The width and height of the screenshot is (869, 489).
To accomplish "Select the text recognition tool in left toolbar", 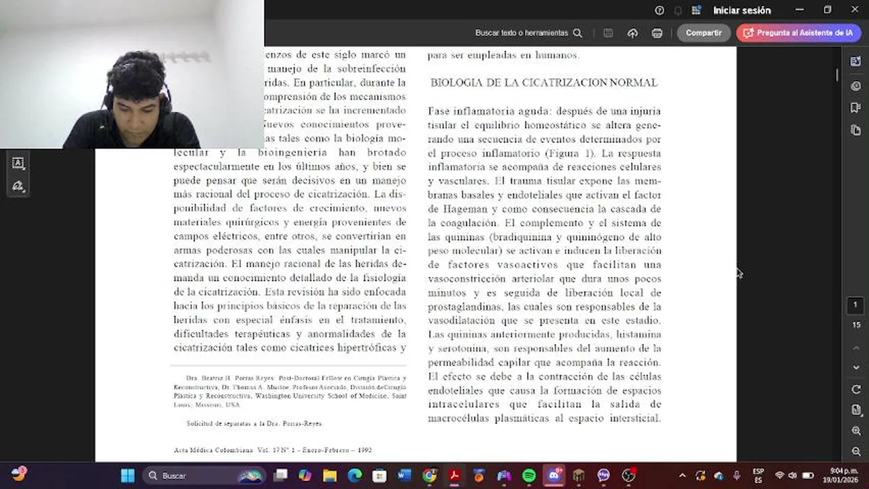I will (x=18, y=163).
